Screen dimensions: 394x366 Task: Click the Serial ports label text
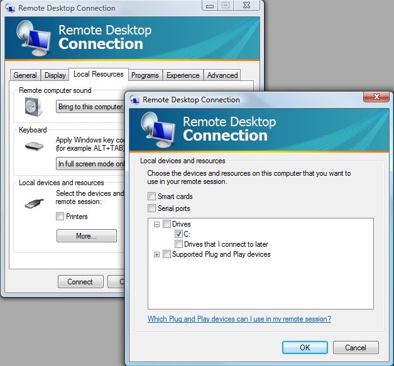click(174, 208)
